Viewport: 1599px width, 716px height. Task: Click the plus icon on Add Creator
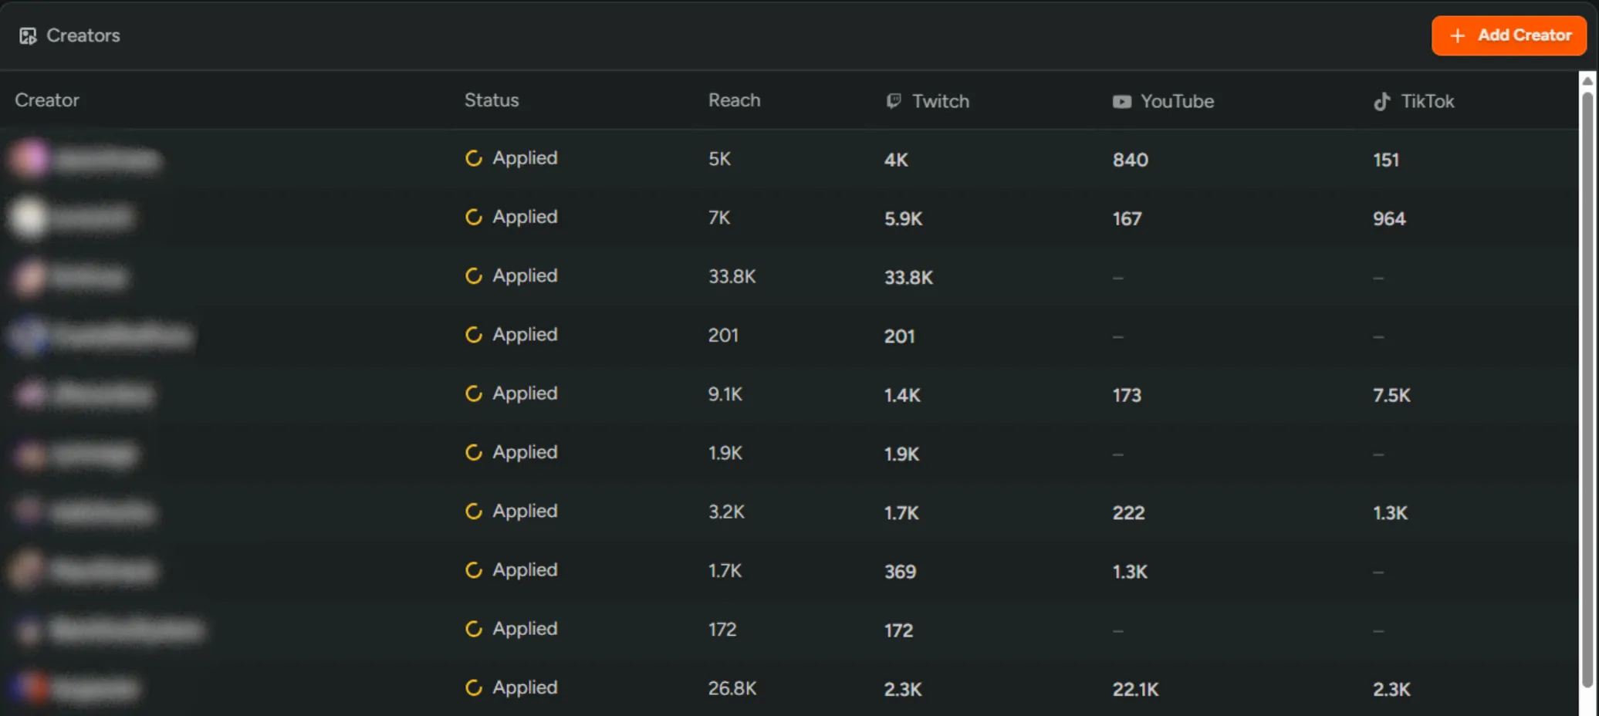[x=1457, y=35]
